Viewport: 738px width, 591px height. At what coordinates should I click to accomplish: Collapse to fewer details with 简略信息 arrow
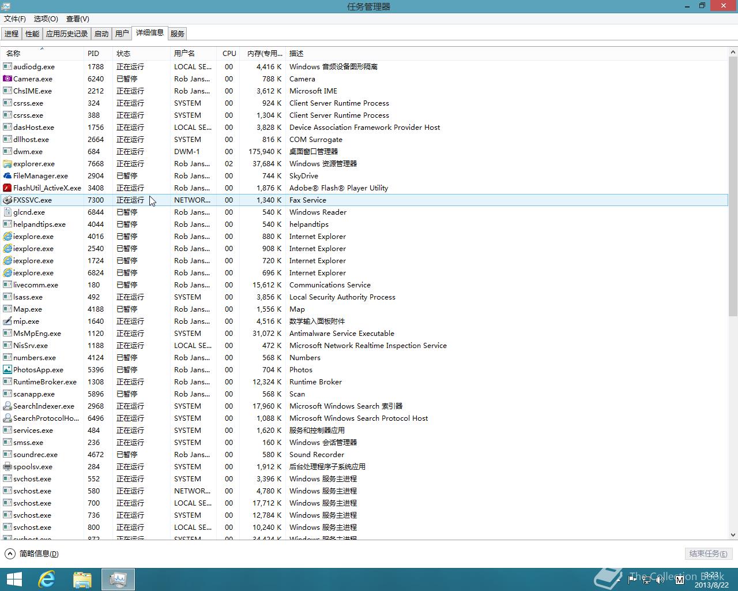pyautogui.click(x=10, y=553)
